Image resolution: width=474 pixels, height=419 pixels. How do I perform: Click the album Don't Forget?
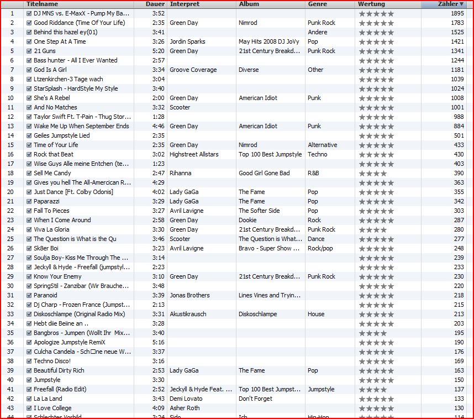click(x=255, y=399)
